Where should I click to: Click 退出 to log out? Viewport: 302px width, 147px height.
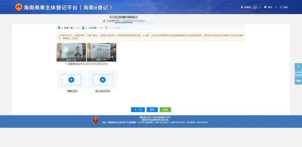pos(284,7)
